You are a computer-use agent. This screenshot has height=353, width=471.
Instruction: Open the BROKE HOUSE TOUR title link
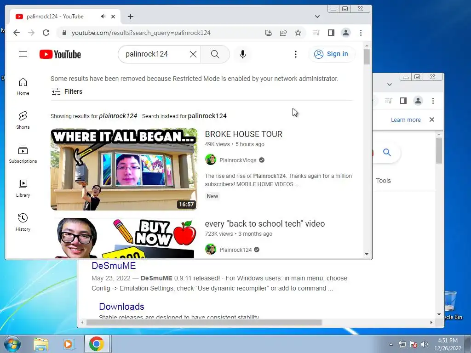(243, 134)
